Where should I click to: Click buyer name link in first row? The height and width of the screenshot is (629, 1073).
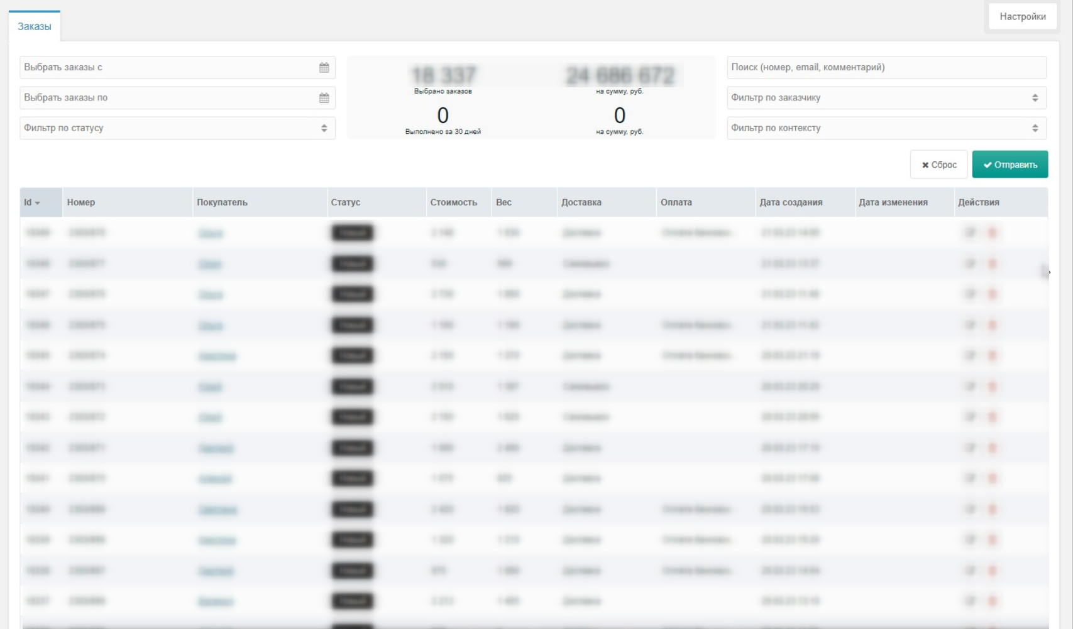point(211,234)
